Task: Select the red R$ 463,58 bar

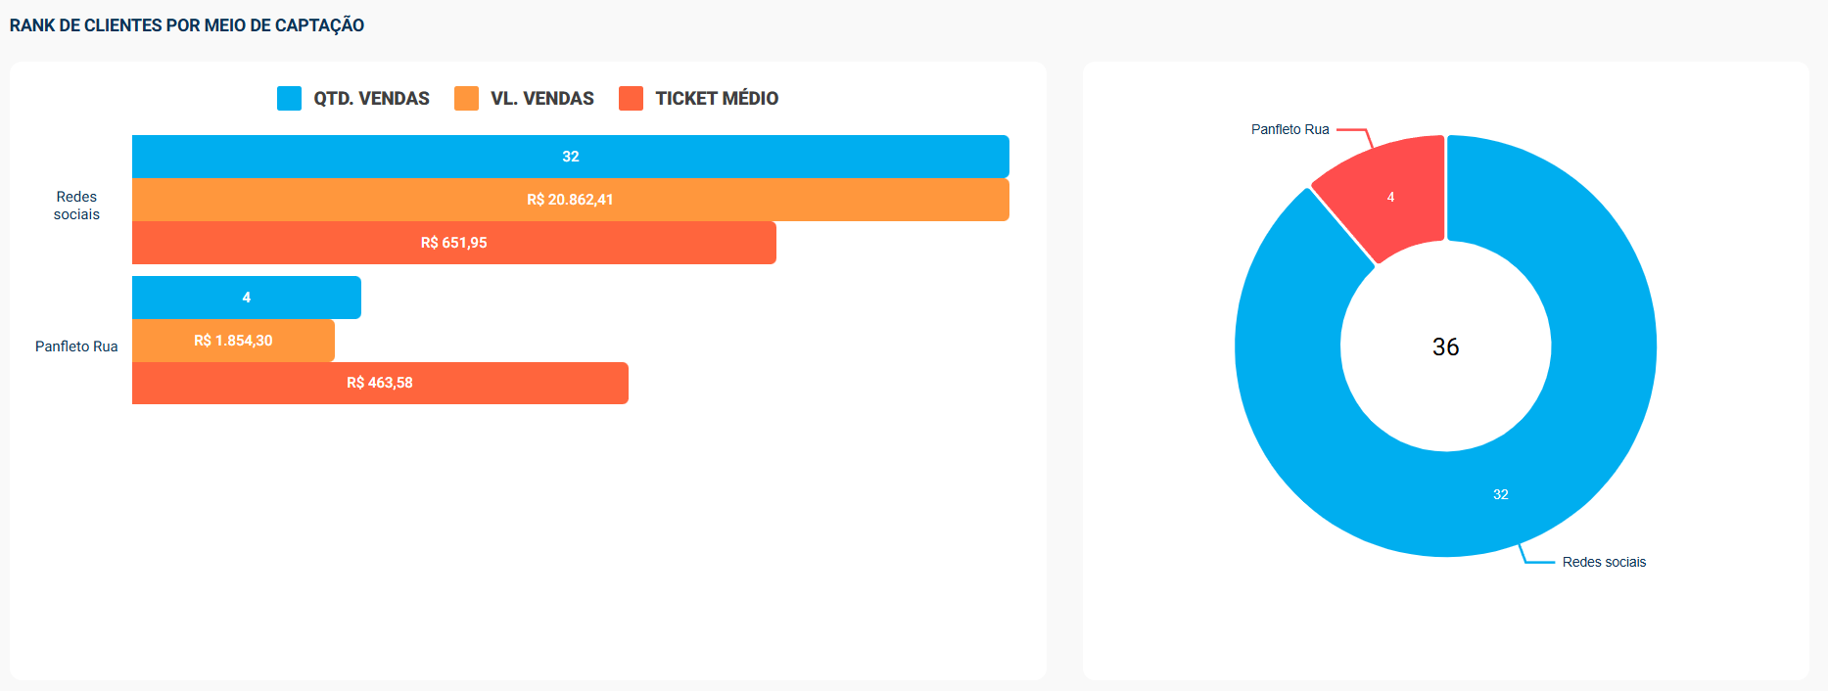Action: pyautogui.click(x=380, y=383)
